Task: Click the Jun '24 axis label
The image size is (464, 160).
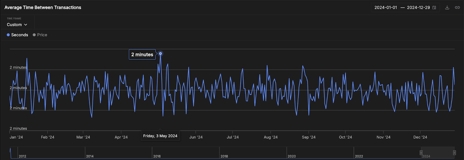Action: (196, 137)
